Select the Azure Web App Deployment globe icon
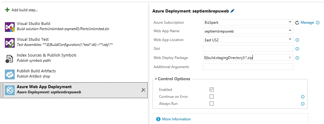The image size is (324, 124). (10, 90)
